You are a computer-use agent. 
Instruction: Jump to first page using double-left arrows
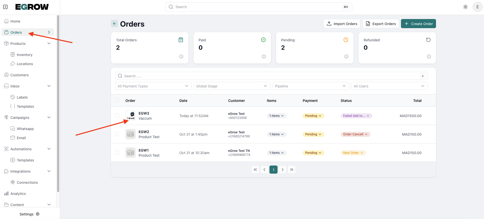[x=255, y=170]
